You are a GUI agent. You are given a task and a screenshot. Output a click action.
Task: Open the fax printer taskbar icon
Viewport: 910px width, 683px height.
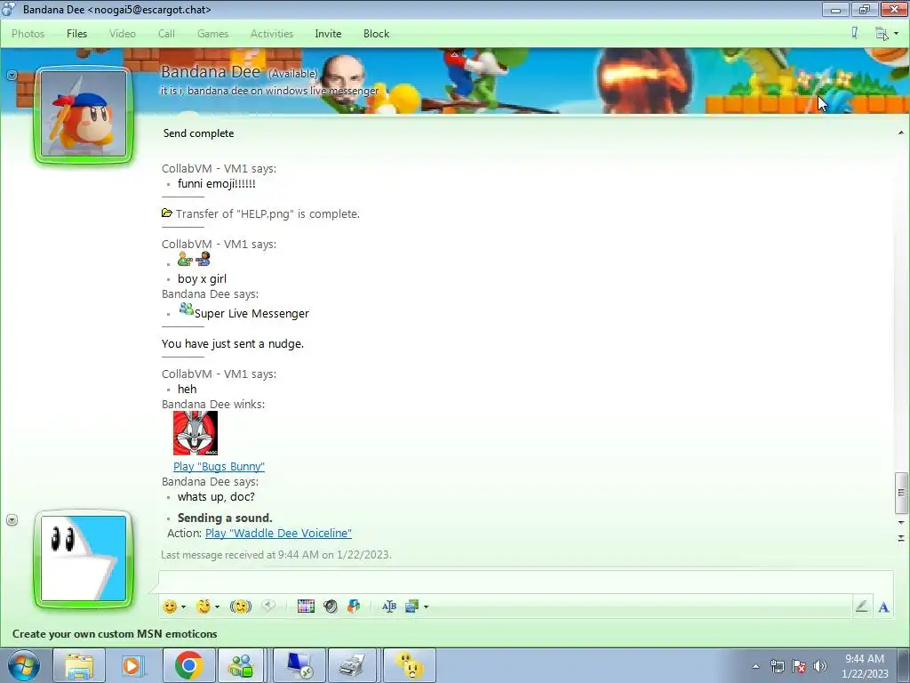[x=353, y=665]
